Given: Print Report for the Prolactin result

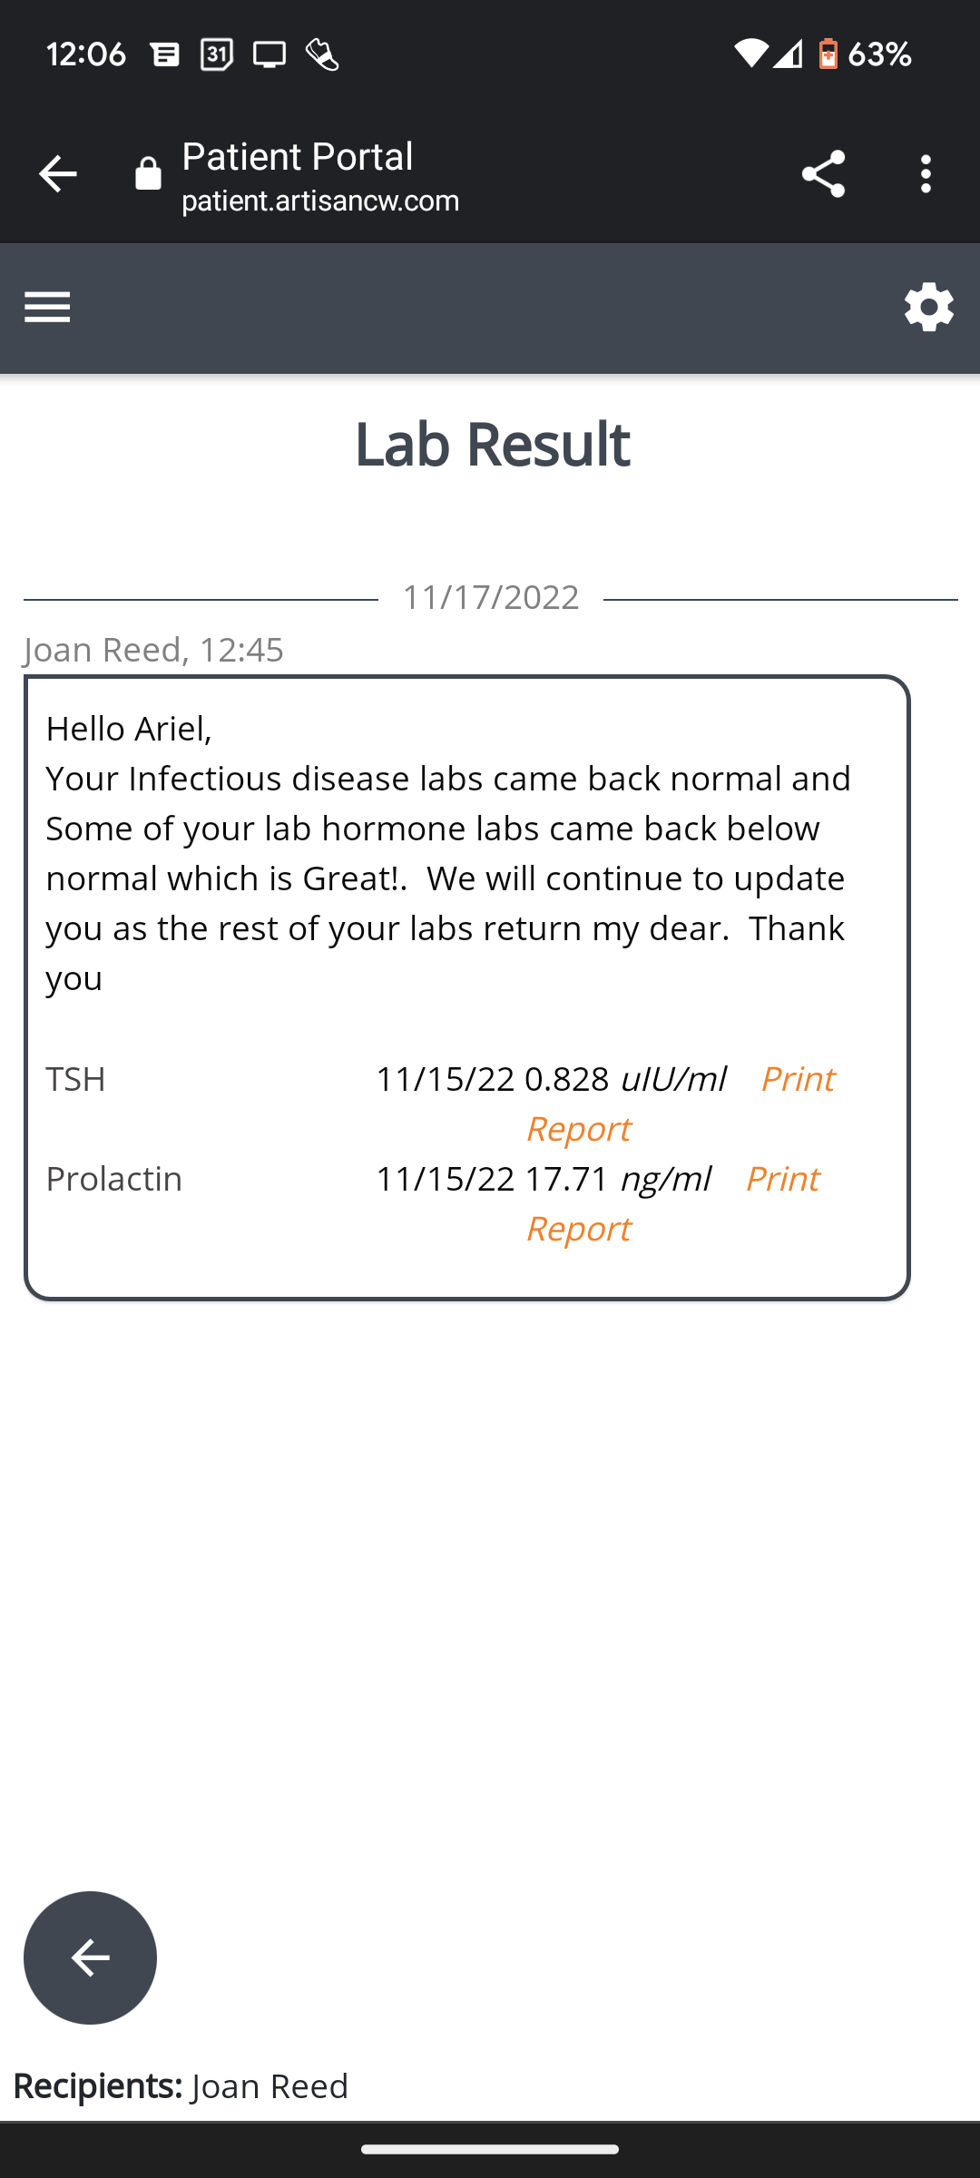Looking at the screenshot, I should [781, 1179].
